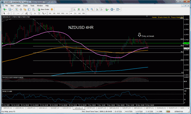Select the Vertical Line drawing tool
The image size is (191, 114).
[14, 13]
